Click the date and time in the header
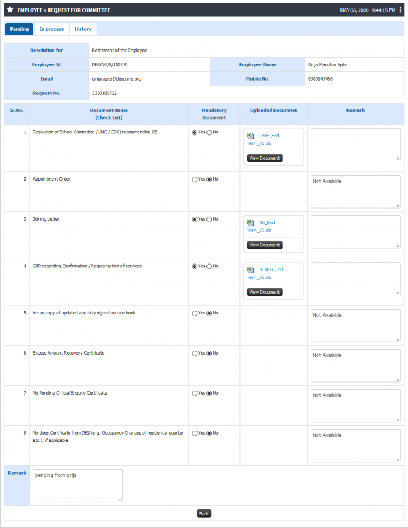Image resolution: width=408 pixels, height=528 pixels. (367, 10)
